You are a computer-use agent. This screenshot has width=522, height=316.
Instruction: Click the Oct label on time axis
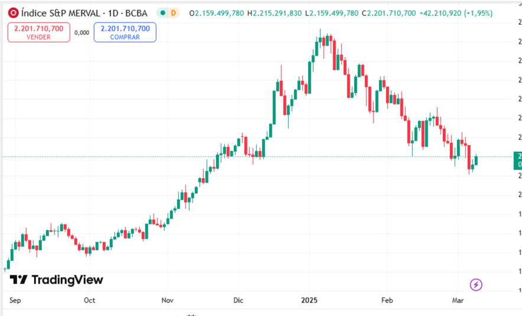(90, 301)
